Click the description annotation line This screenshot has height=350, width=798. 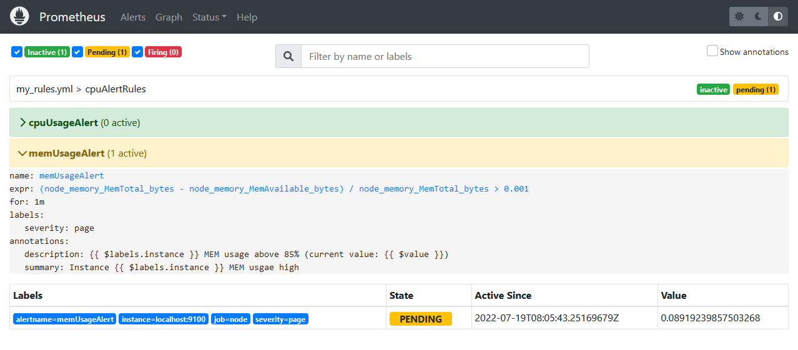(x=237, y=255)
